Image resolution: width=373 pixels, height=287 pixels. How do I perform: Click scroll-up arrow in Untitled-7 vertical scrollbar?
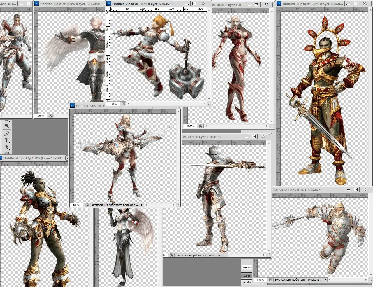pyautogui.click(x=209, y=10)
